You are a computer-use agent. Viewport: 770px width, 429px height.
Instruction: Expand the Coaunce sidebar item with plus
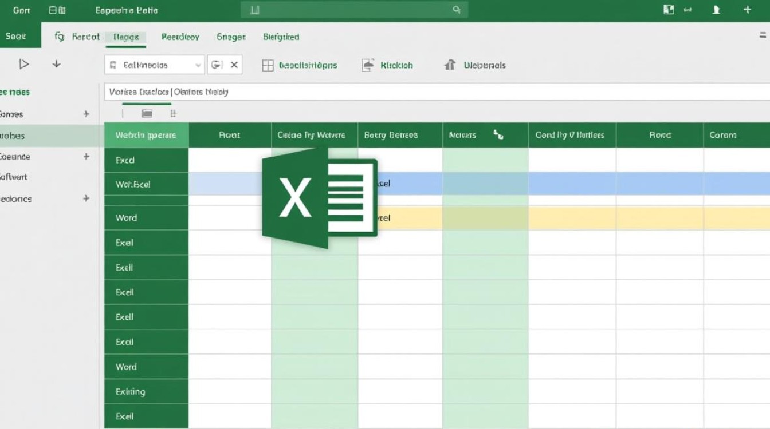(x=87, y=156)
